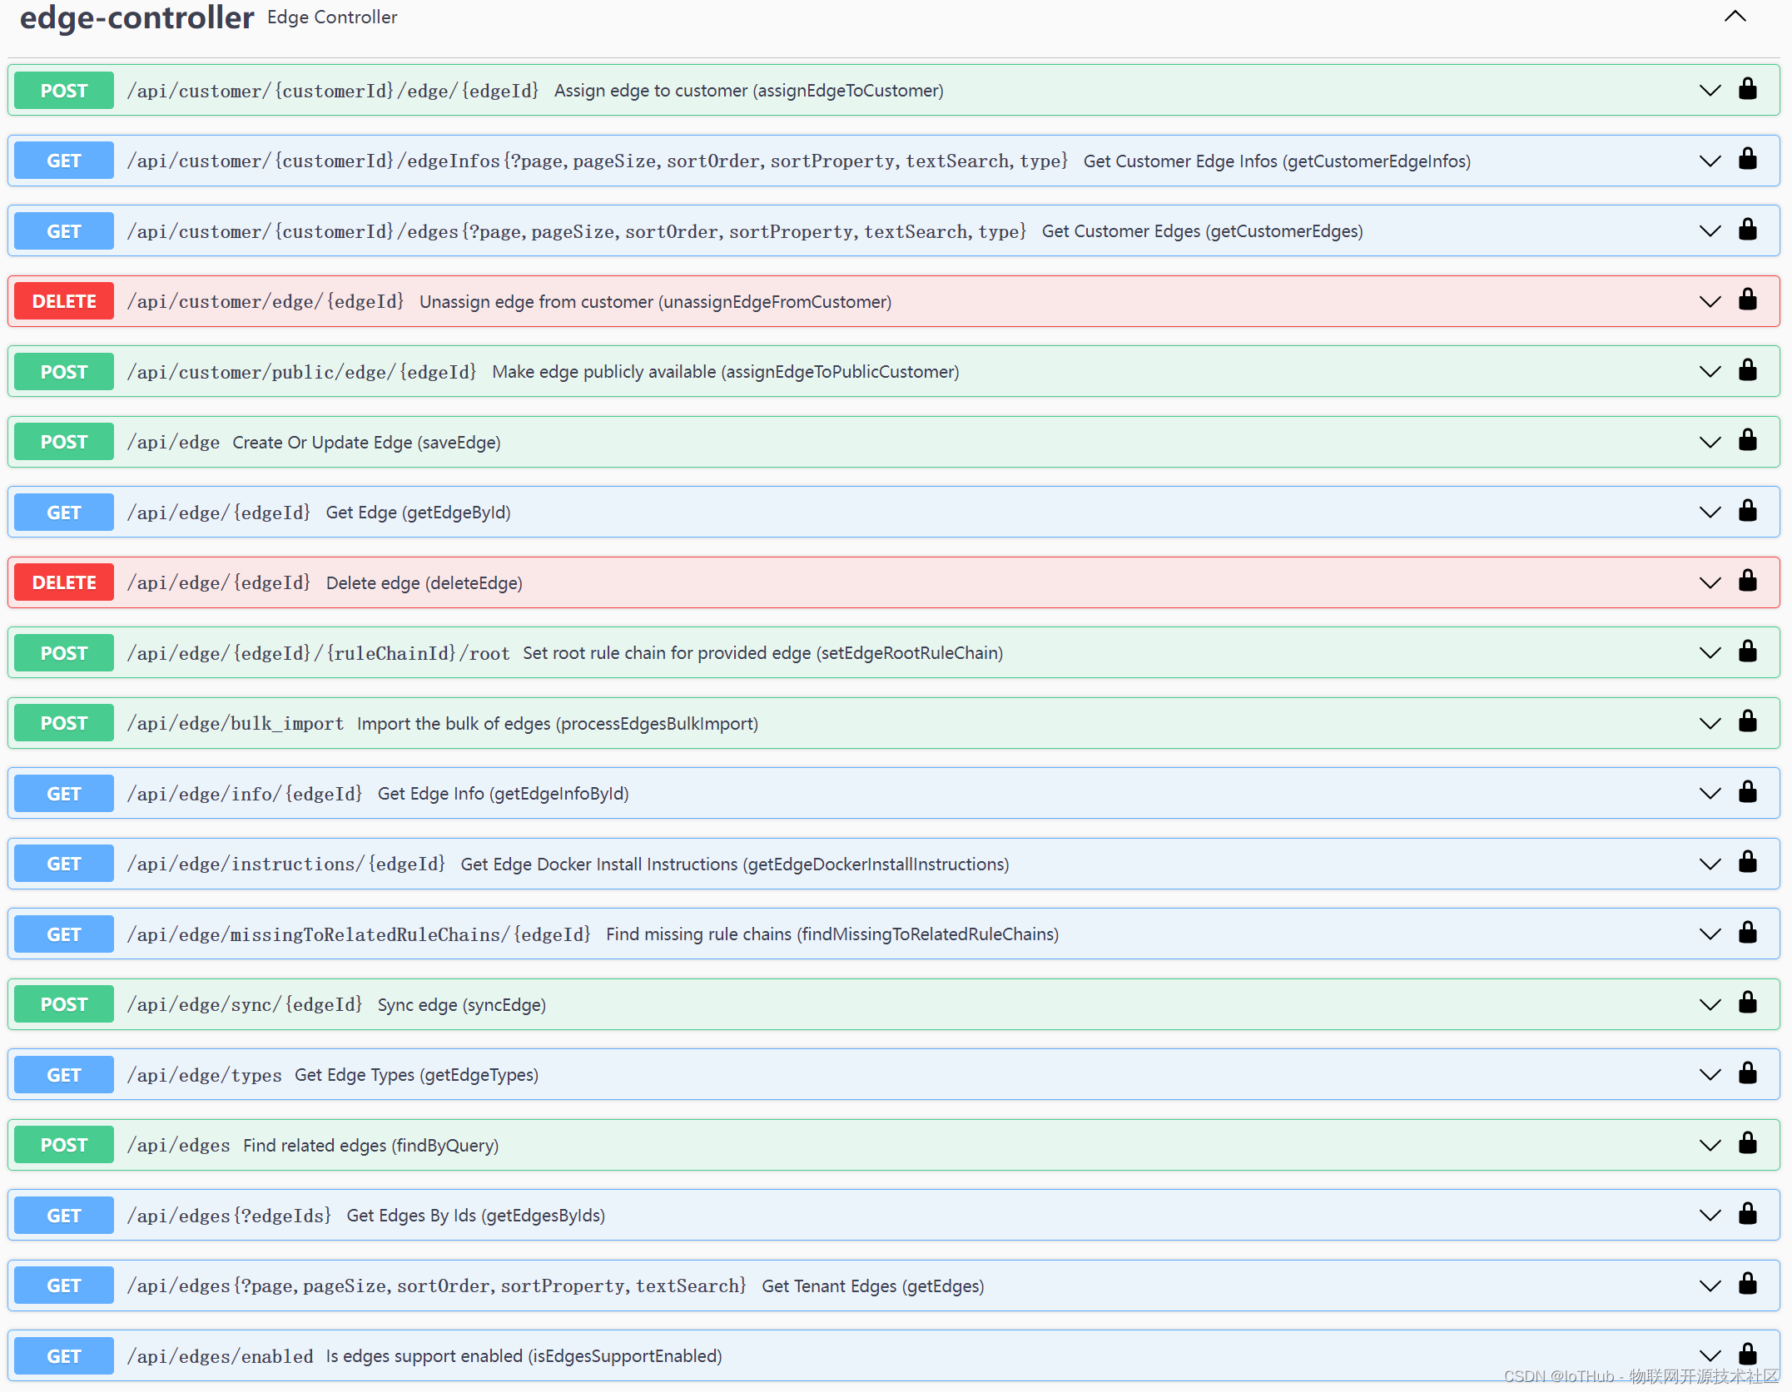Click GET button for Get Customer Edges
1792x1392 pixels.
click(64, 231)
